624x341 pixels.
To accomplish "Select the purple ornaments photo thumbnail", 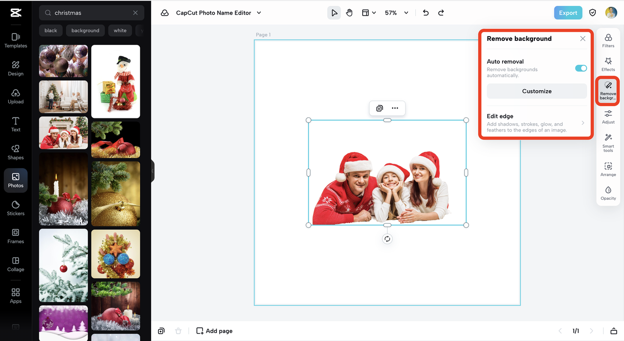I will point(63,61).
